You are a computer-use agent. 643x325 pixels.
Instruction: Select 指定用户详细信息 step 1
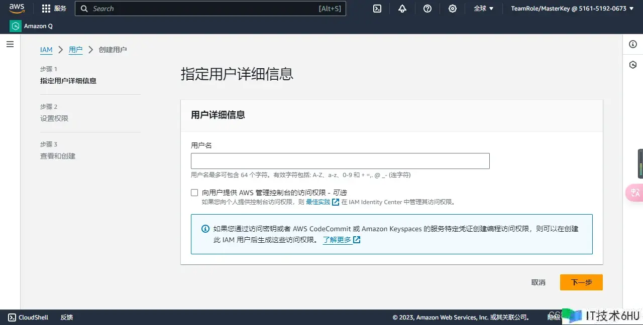pos(68,81)
